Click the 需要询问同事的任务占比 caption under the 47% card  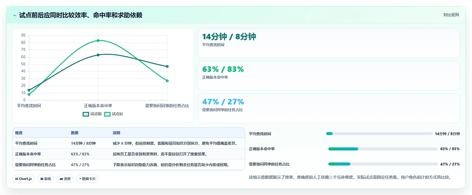click(x=222, y=110)
